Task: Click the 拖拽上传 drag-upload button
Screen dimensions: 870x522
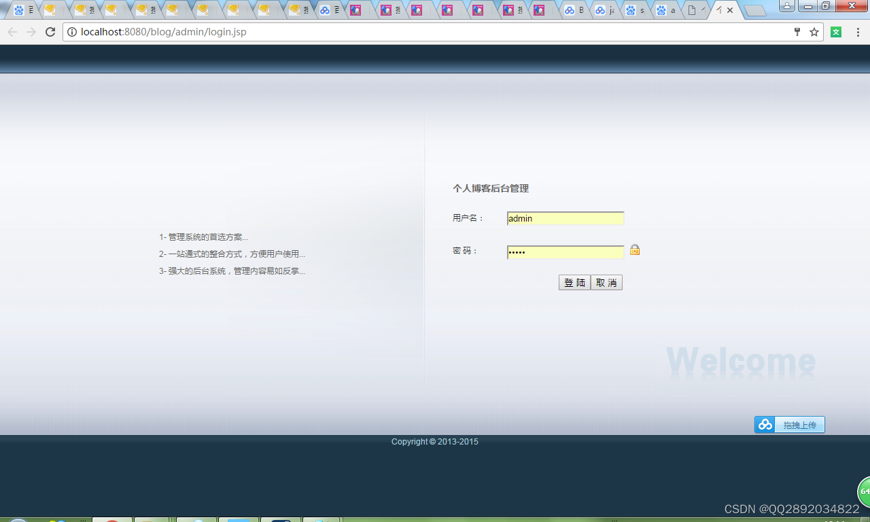Action: point(799,424)
